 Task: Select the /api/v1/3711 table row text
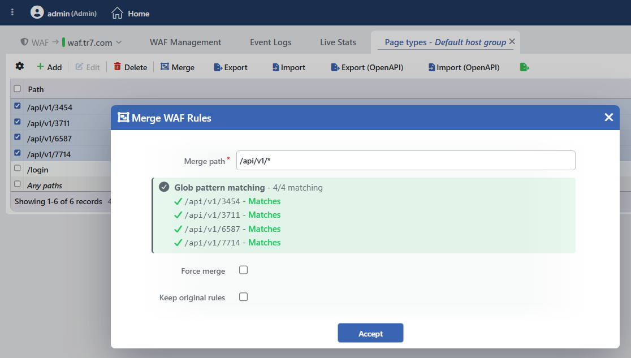click(x=48, y=123)
